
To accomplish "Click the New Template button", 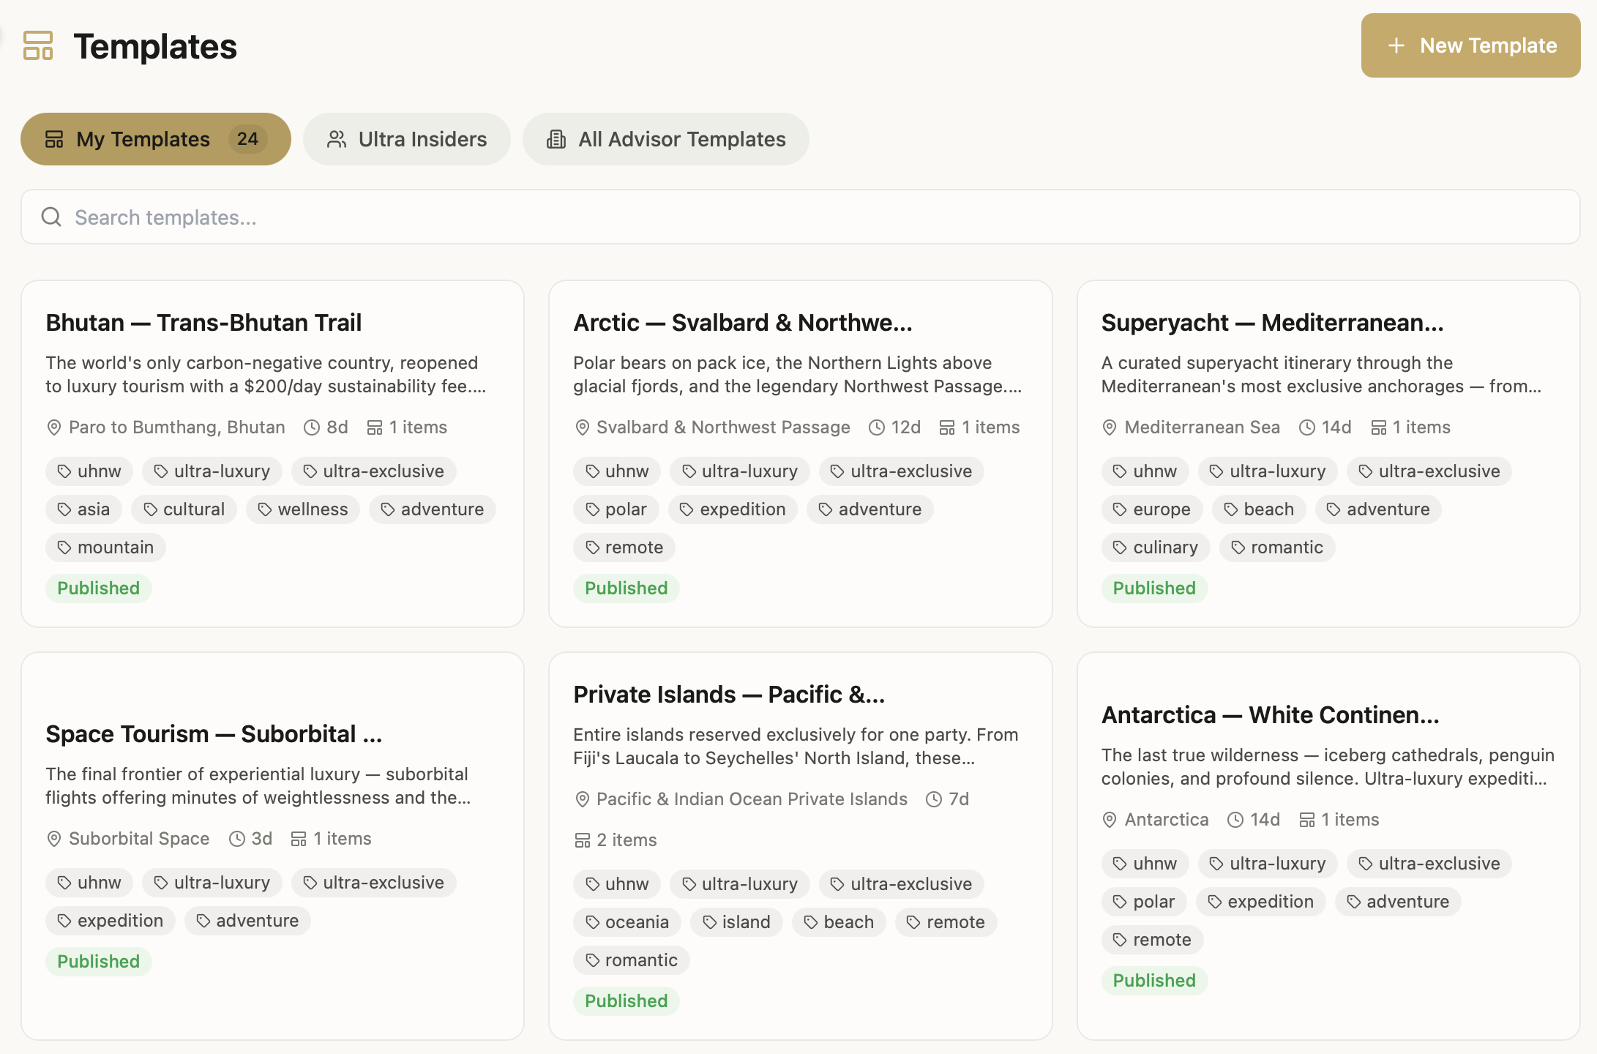I will coord(1470,45).
